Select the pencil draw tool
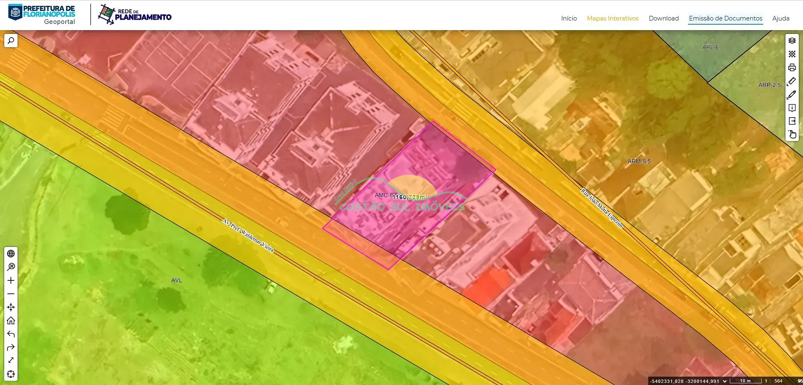 click(x=792, y=94)
